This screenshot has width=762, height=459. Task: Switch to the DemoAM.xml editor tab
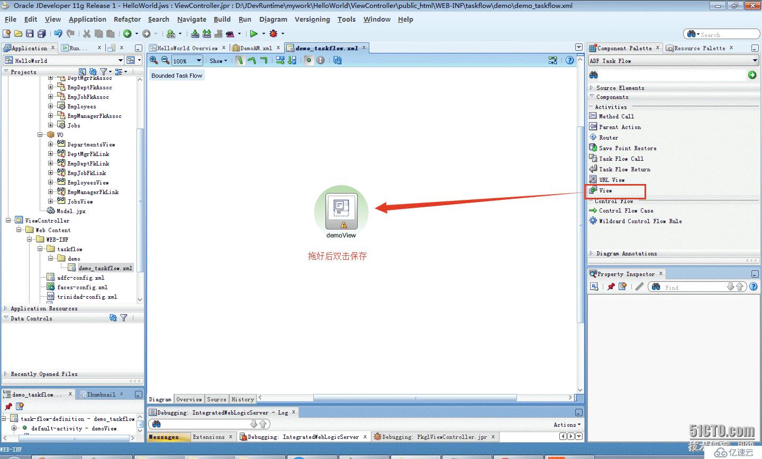tap(256, 48)
